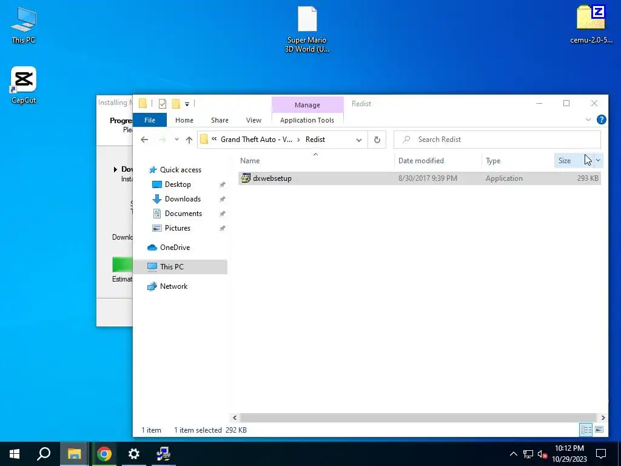Open Windows Start menu
This screenshot has width=621, height=466.
click(x=15, y=454)
